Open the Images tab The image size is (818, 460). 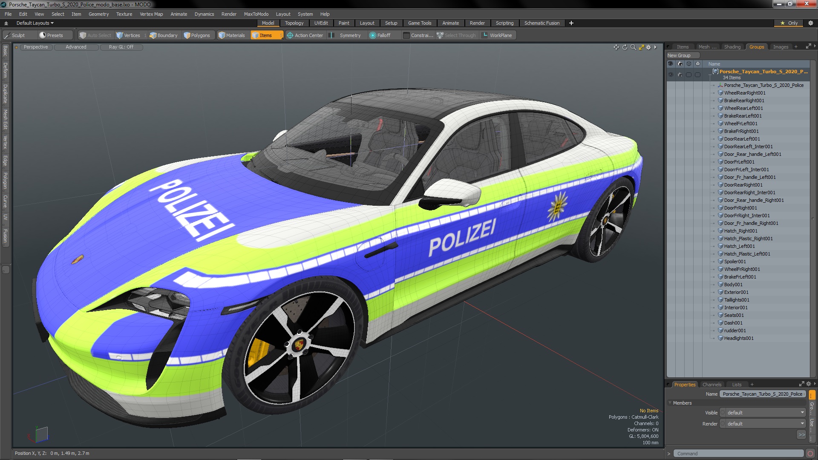781,47
